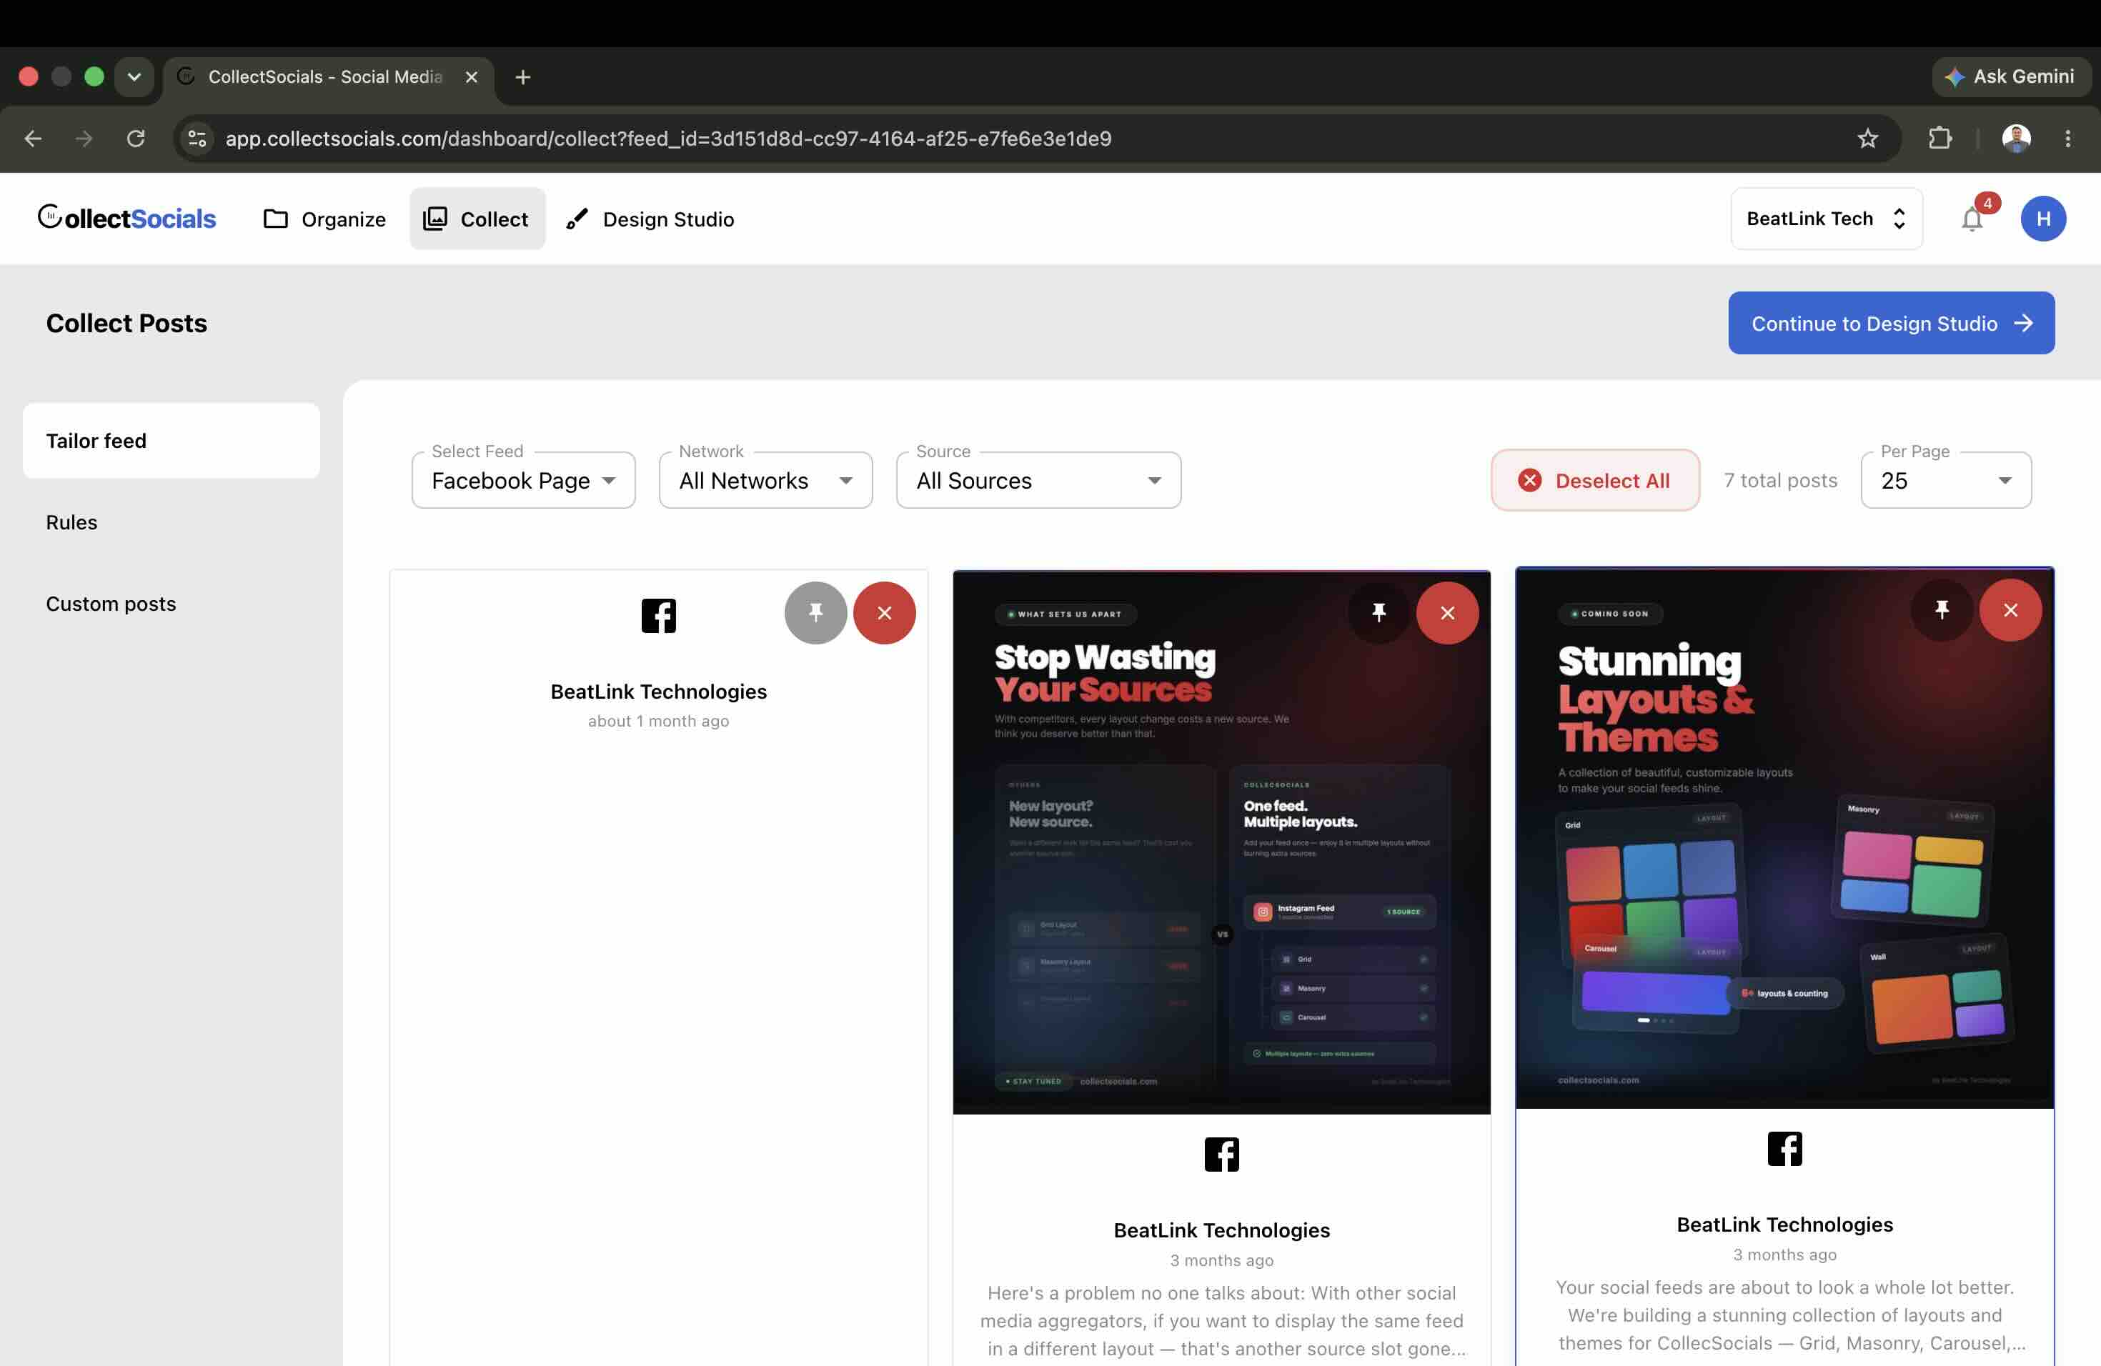Remove the 'Stop Wasting Your Sources' post
The image size is (2101, 1366).
pyautogui.click(x=1447, y=612)
